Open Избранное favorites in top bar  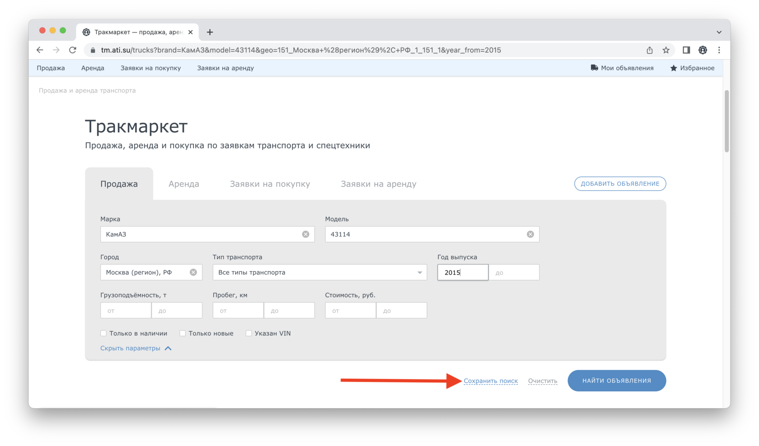tap(692, 68)
